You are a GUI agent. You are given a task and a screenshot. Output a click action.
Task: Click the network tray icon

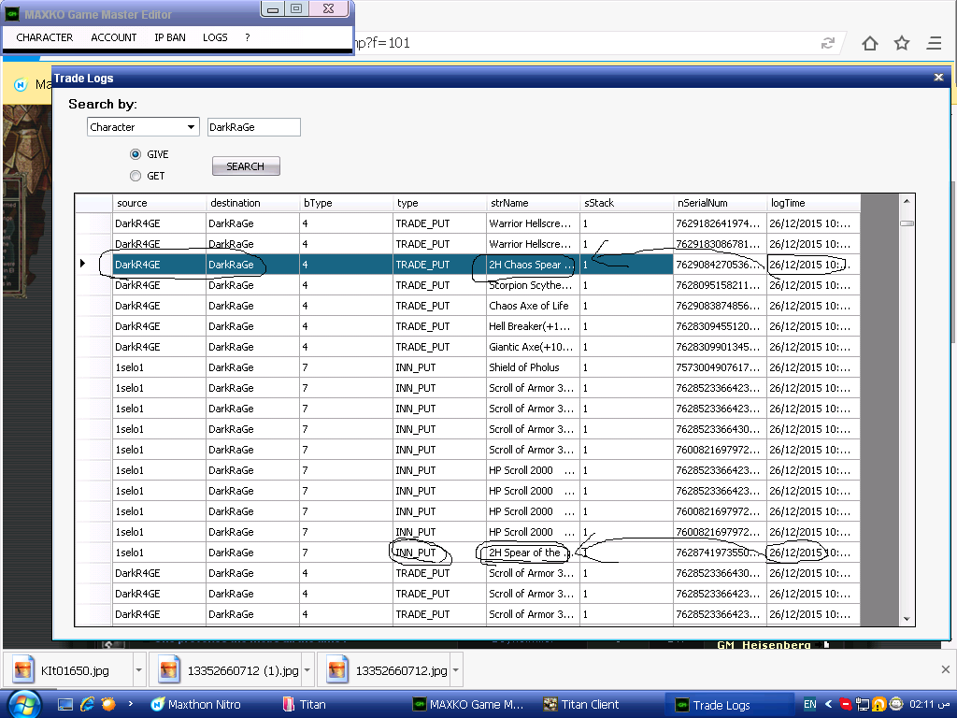pyautogui.click(x=862, y=705)
